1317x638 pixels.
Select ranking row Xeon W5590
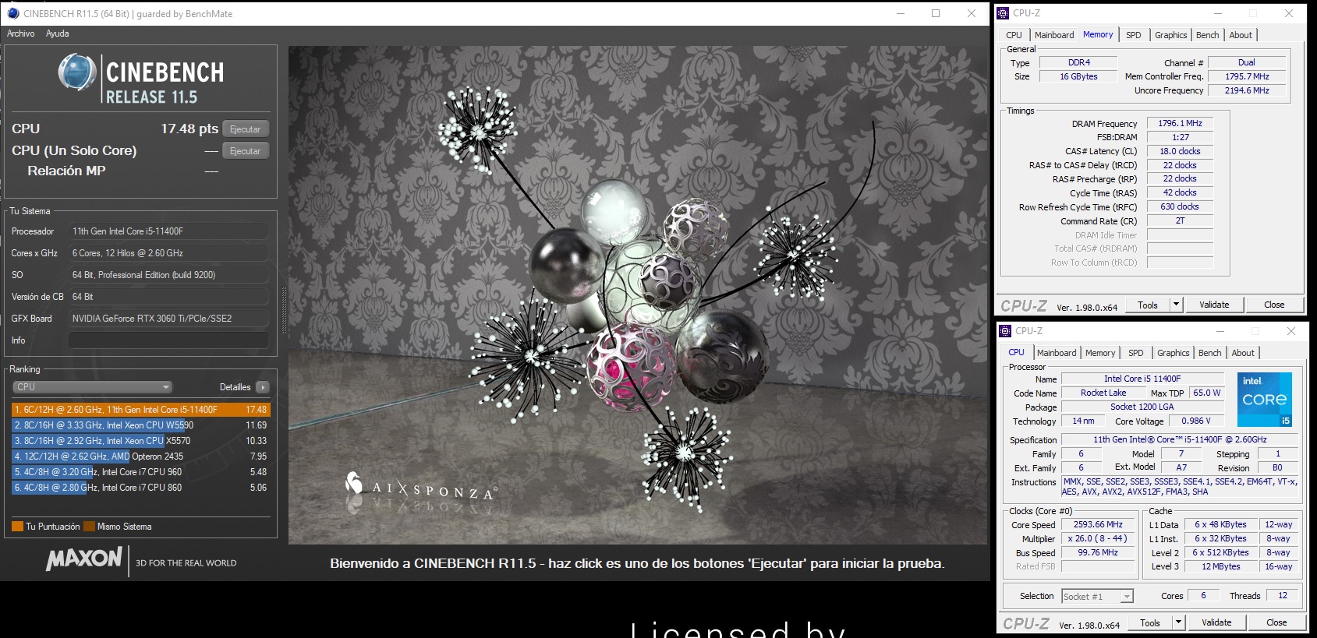click(x=140, y=425)
